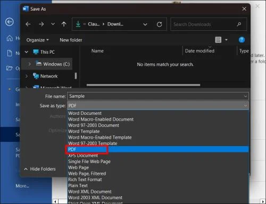The height and width of the screenshot is (204, 266).
Task: Choose Word Macro-Enabled Template type
Action: point(100,138)
